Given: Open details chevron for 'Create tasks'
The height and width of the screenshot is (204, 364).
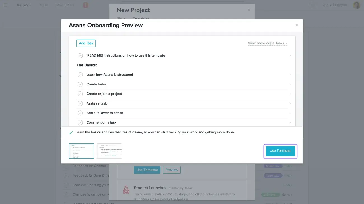Looking at the screenshot, I should (x=290, y=84).
